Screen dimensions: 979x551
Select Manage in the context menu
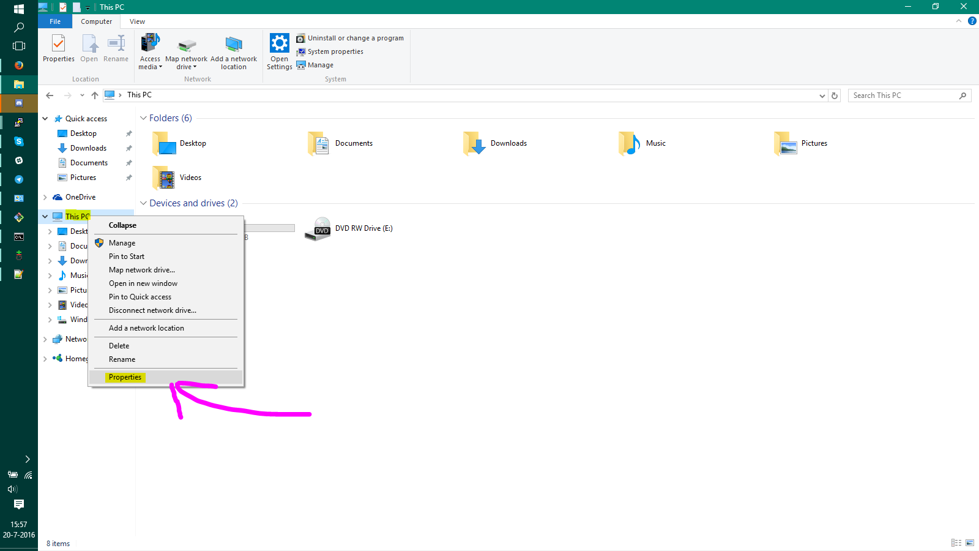tap(166, 243)
